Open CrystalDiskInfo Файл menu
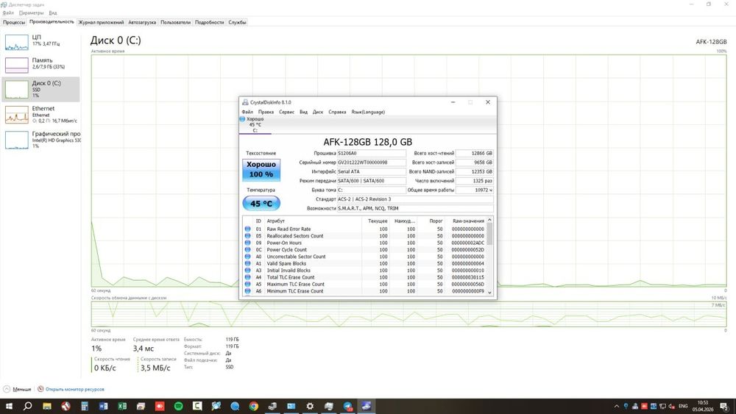This screenshot has height=414, width=736. 247,112
